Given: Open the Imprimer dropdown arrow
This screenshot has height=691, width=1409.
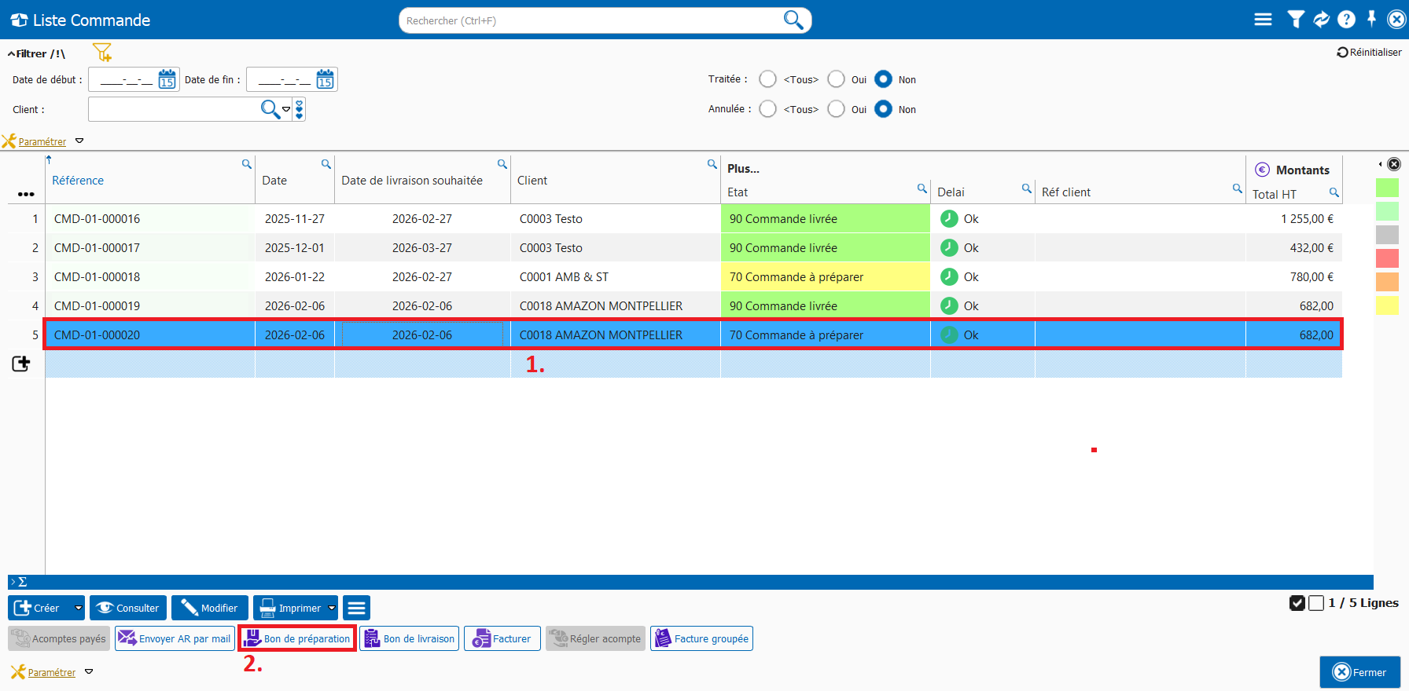Looking at the screenshot, I should pyautogui.click(x=332, y=608).
